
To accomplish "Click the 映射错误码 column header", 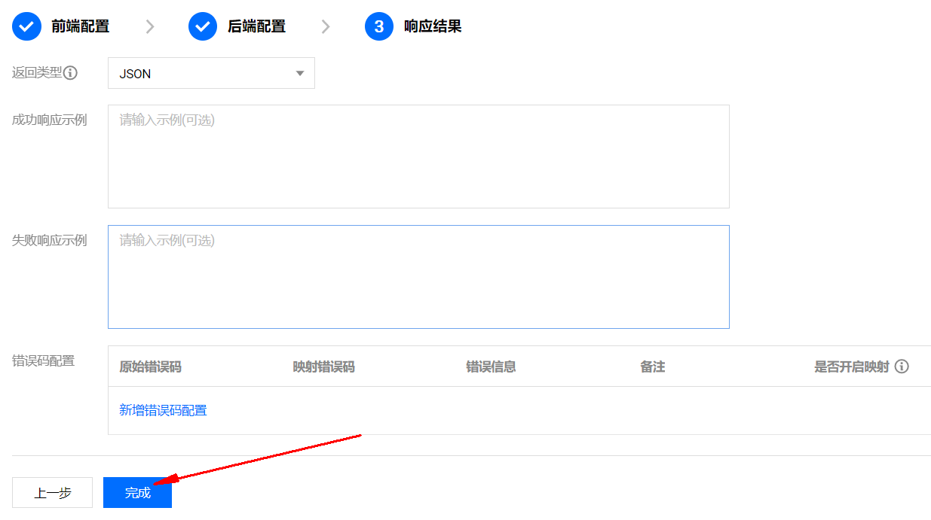I will point(323,366).
